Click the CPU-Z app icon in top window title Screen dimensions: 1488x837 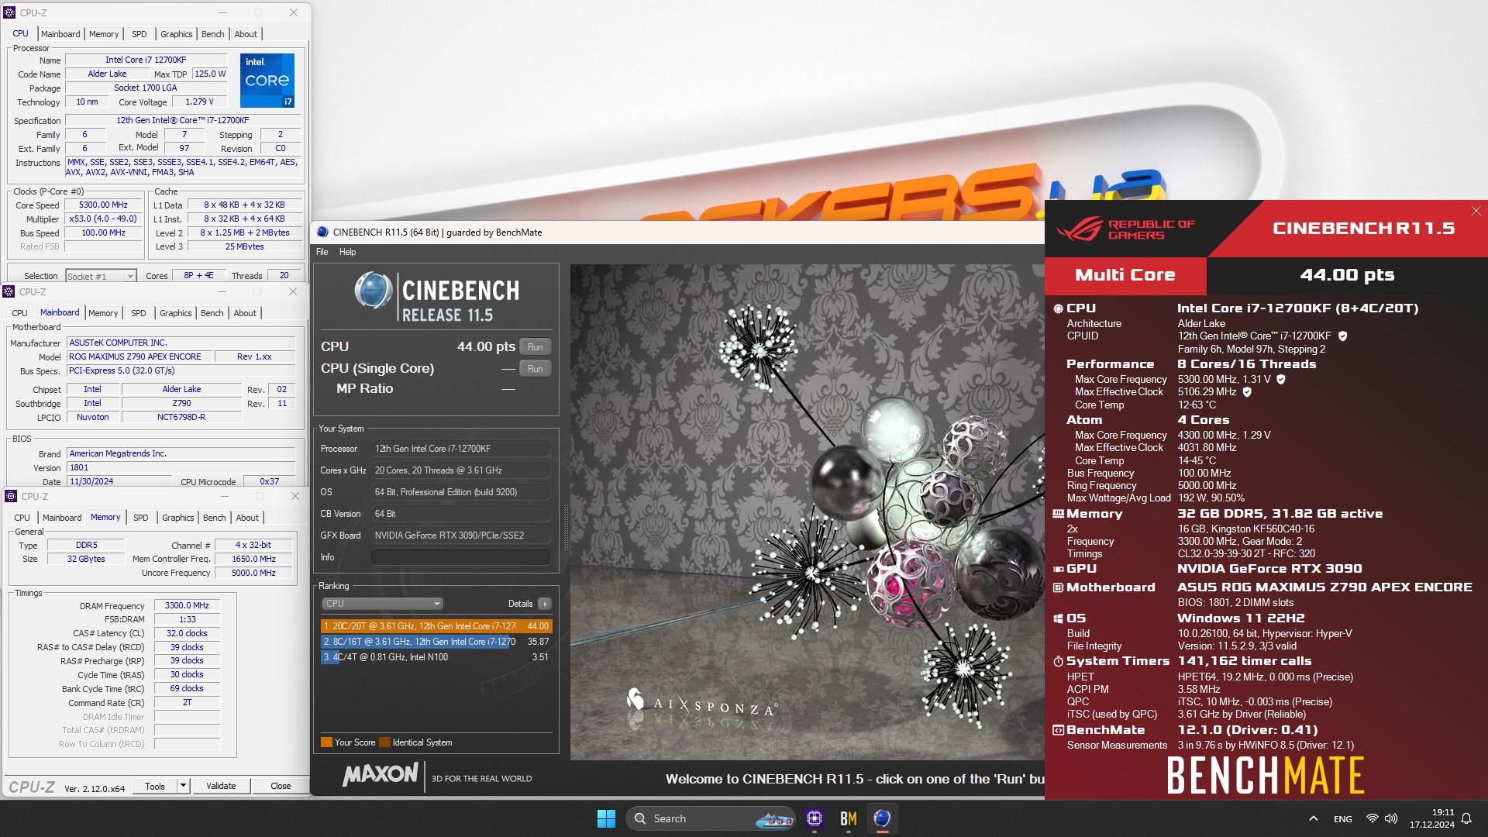coord(9,12)
